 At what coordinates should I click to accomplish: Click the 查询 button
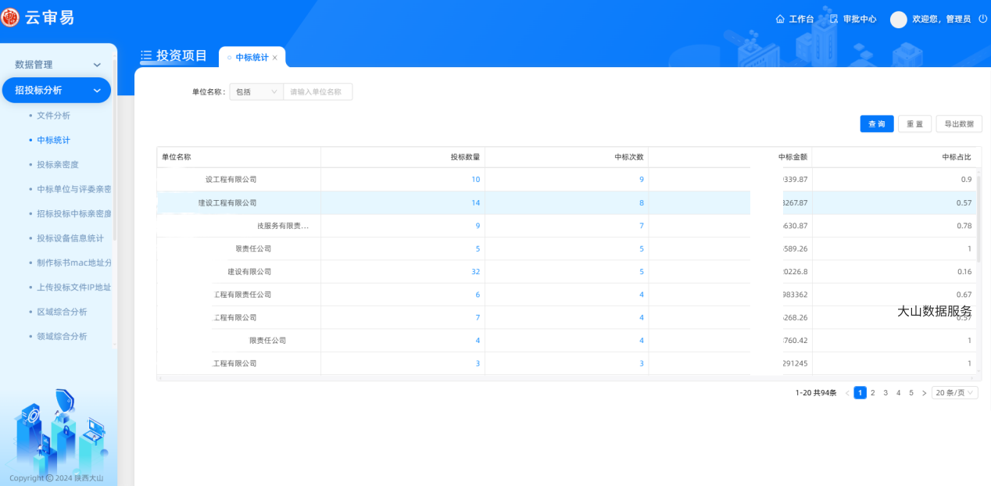point(877,124)
